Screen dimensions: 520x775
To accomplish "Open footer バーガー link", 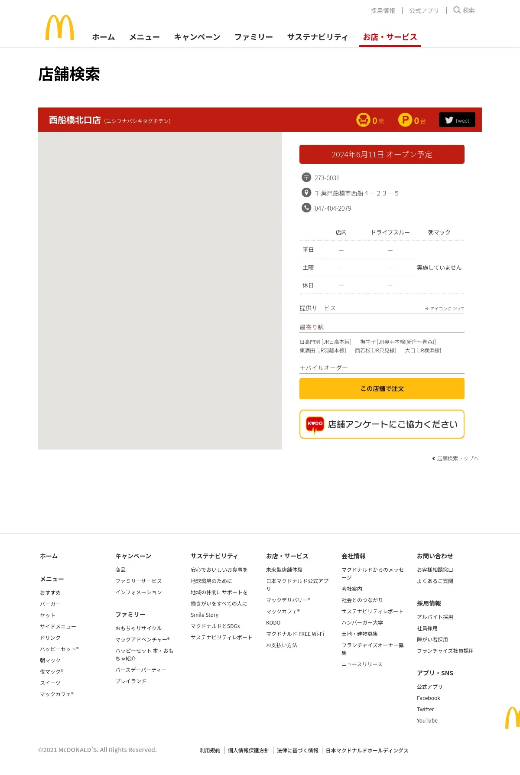I will click(50, 604).
